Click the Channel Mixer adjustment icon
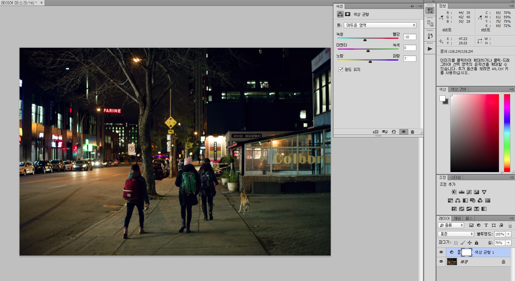 point(480,200)
